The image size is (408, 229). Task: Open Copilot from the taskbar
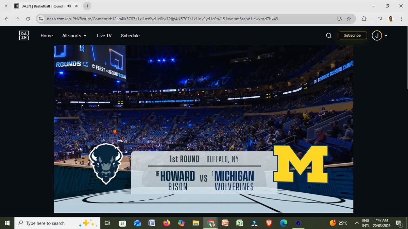pyautogui.click(x=181, y=223)
